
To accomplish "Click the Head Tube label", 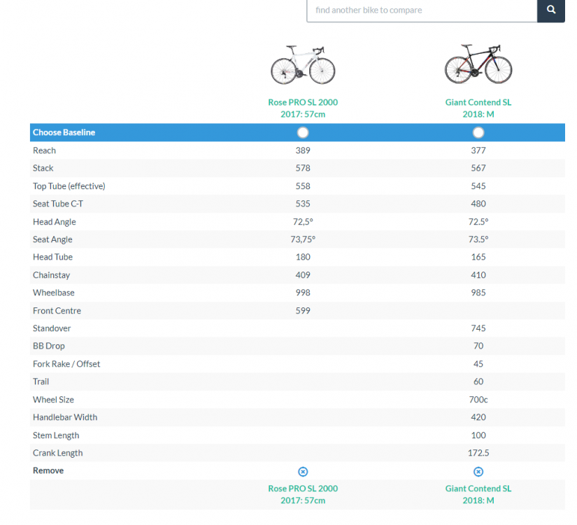I will 52,257.
